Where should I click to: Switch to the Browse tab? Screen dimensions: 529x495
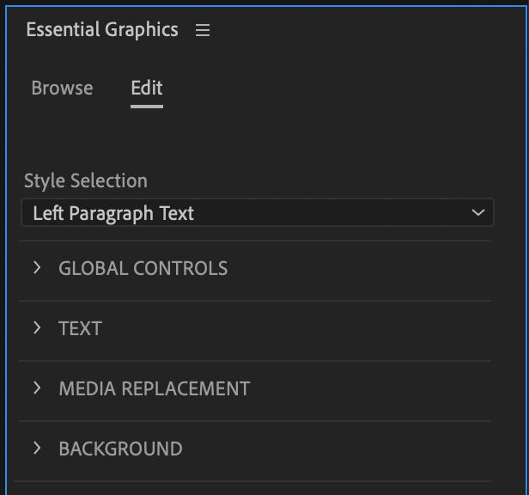62,88
